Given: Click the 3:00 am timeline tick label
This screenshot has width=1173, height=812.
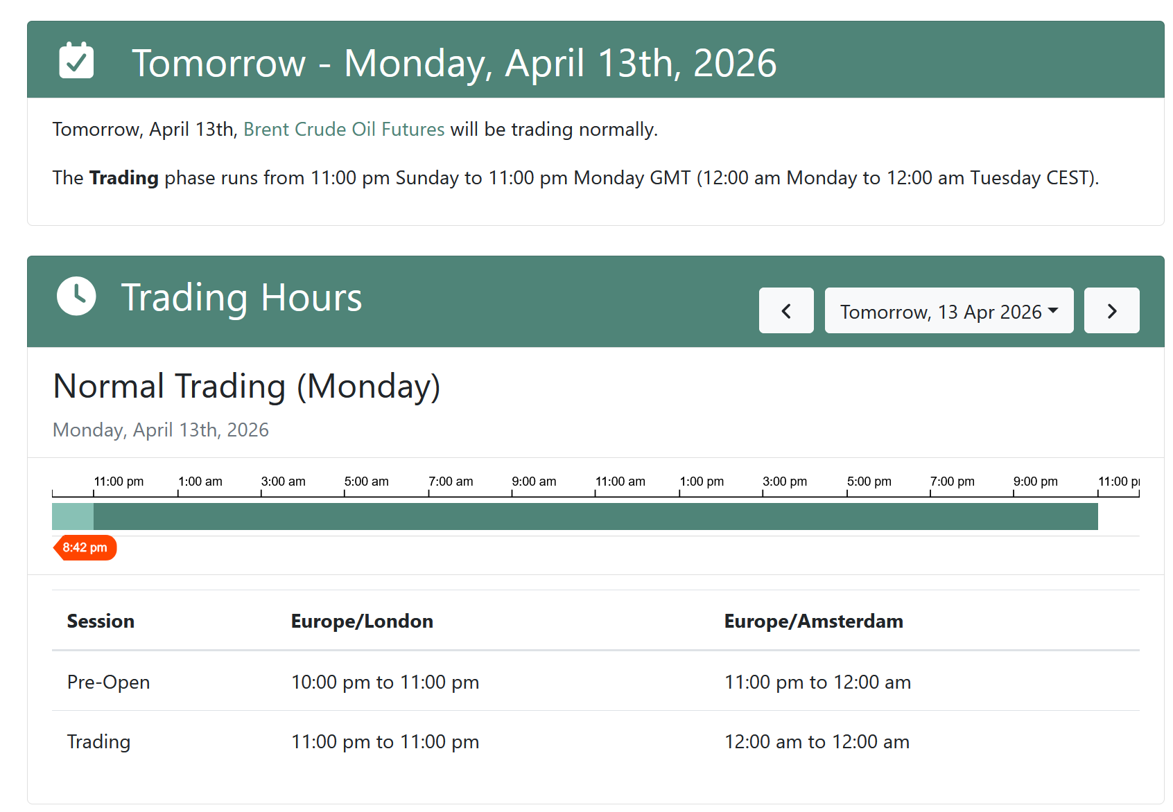Looking at the screenshot, I should 283,481.
